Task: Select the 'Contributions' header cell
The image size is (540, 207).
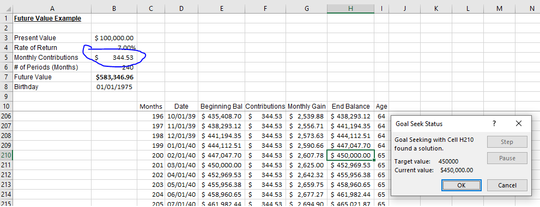Action: coord(265,106)
